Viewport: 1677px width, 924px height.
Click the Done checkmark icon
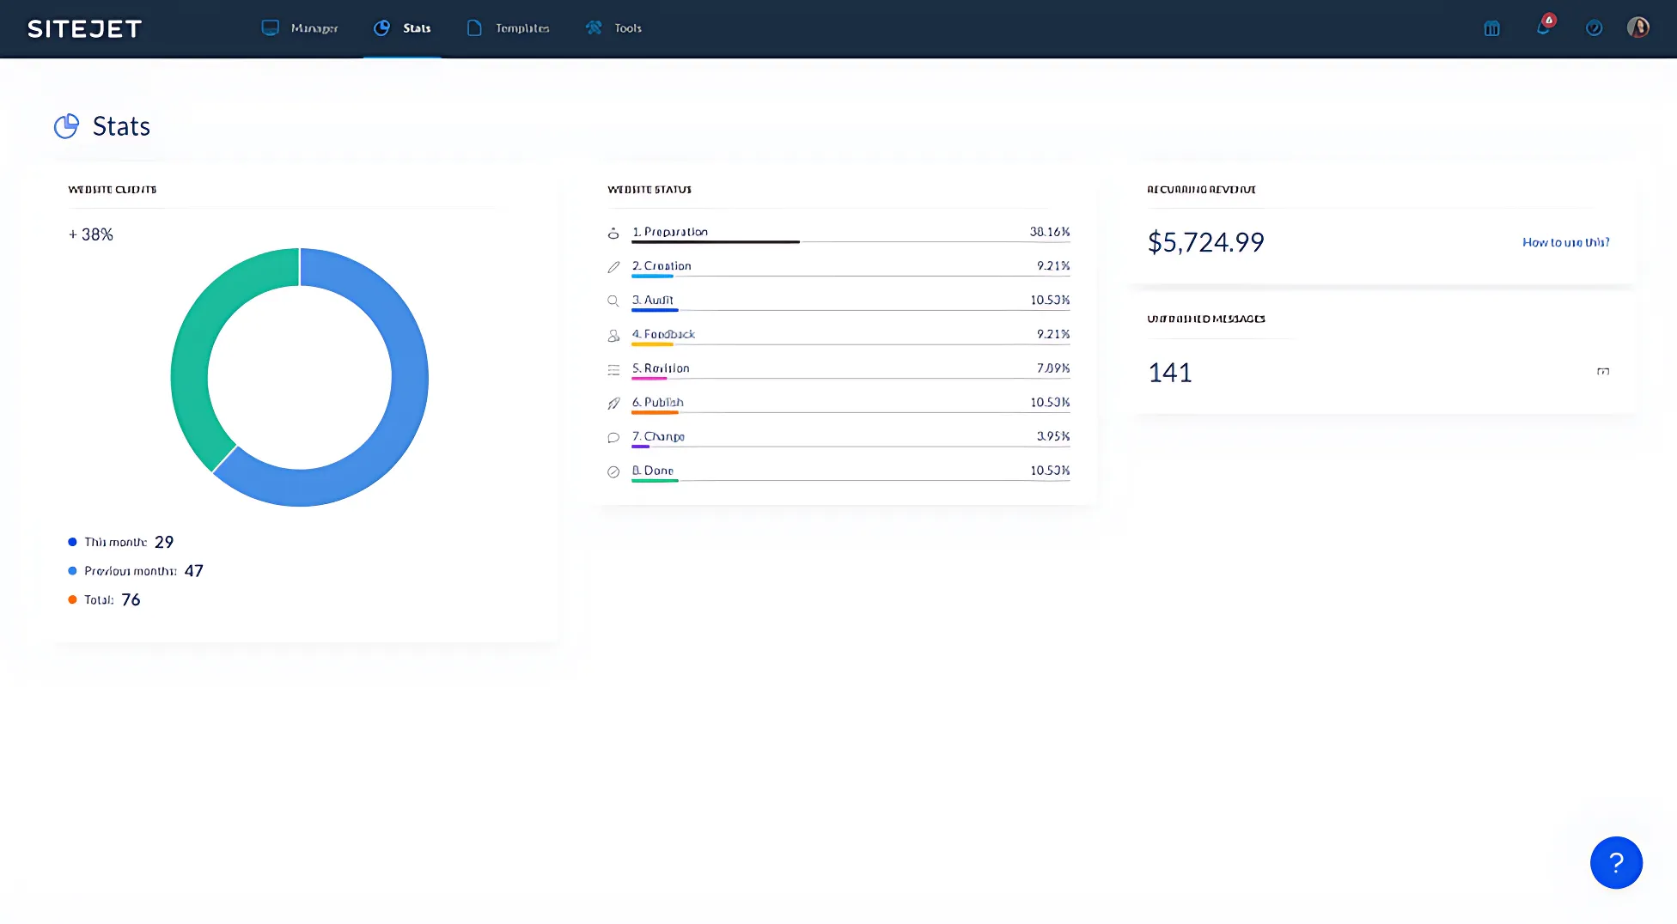click(x=613, y=471)
